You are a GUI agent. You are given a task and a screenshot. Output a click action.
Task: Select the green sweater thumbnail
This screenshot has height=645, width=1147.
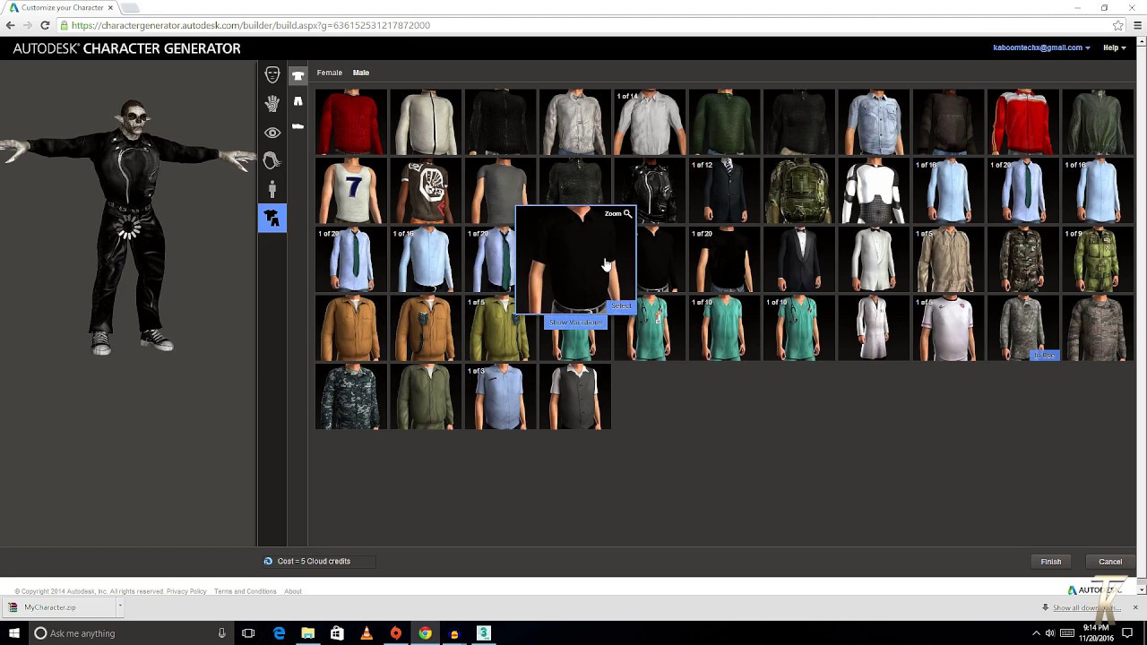(724, 122)
